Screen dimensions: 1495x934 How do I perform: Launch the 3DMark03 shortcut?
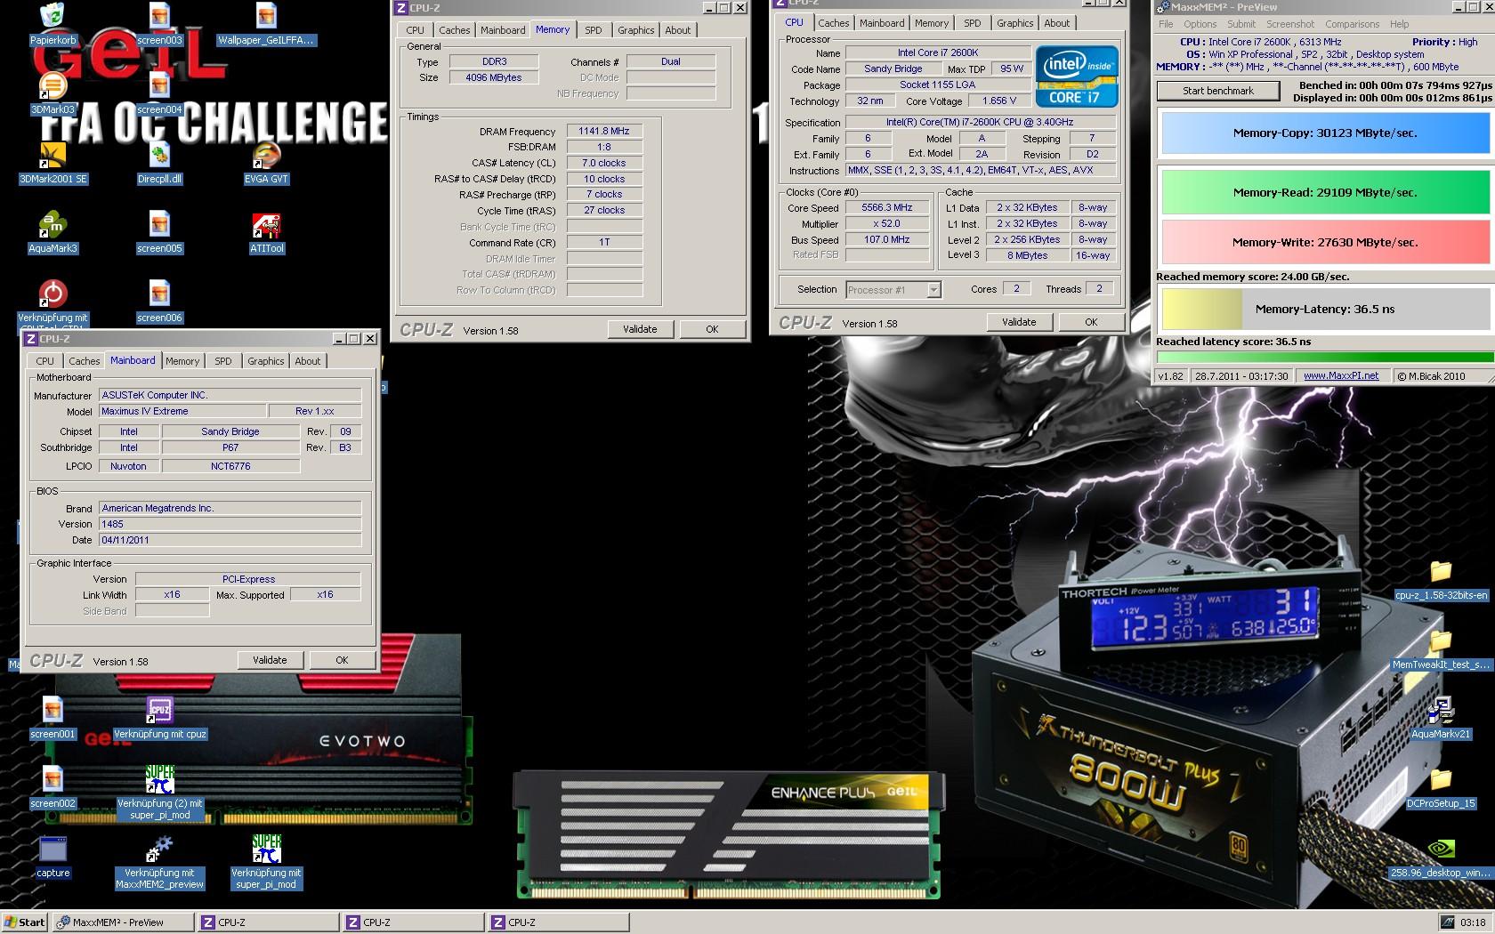53,86
